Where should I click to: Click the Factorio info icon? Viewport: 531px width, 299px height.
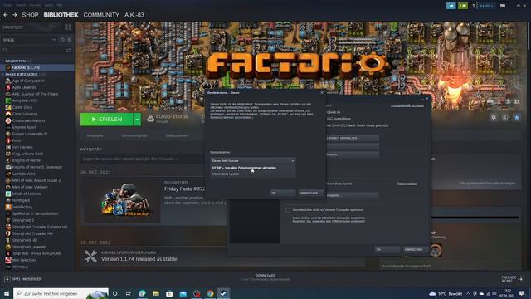505,117
